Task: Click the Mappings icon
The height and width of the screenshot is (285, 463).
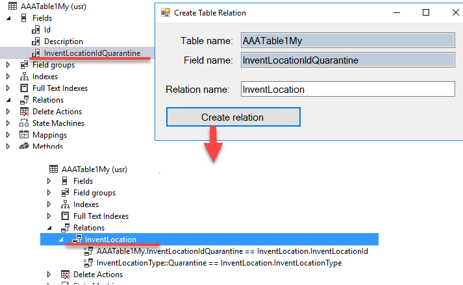Action: [24, 135]
